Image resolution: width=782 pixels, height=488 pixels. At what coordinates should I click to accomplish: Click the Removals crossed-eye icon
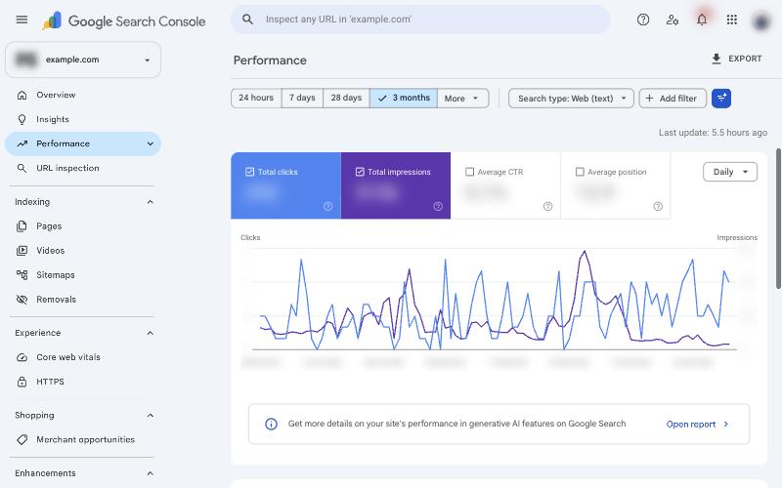22,300
